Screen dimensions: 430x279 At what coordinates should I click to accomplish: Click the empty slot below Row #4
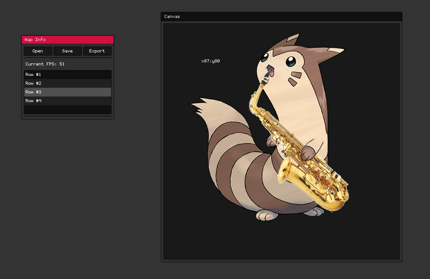67,110
